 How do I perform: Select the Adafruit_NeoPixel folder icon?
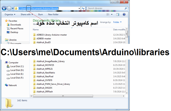coord(34,76)
